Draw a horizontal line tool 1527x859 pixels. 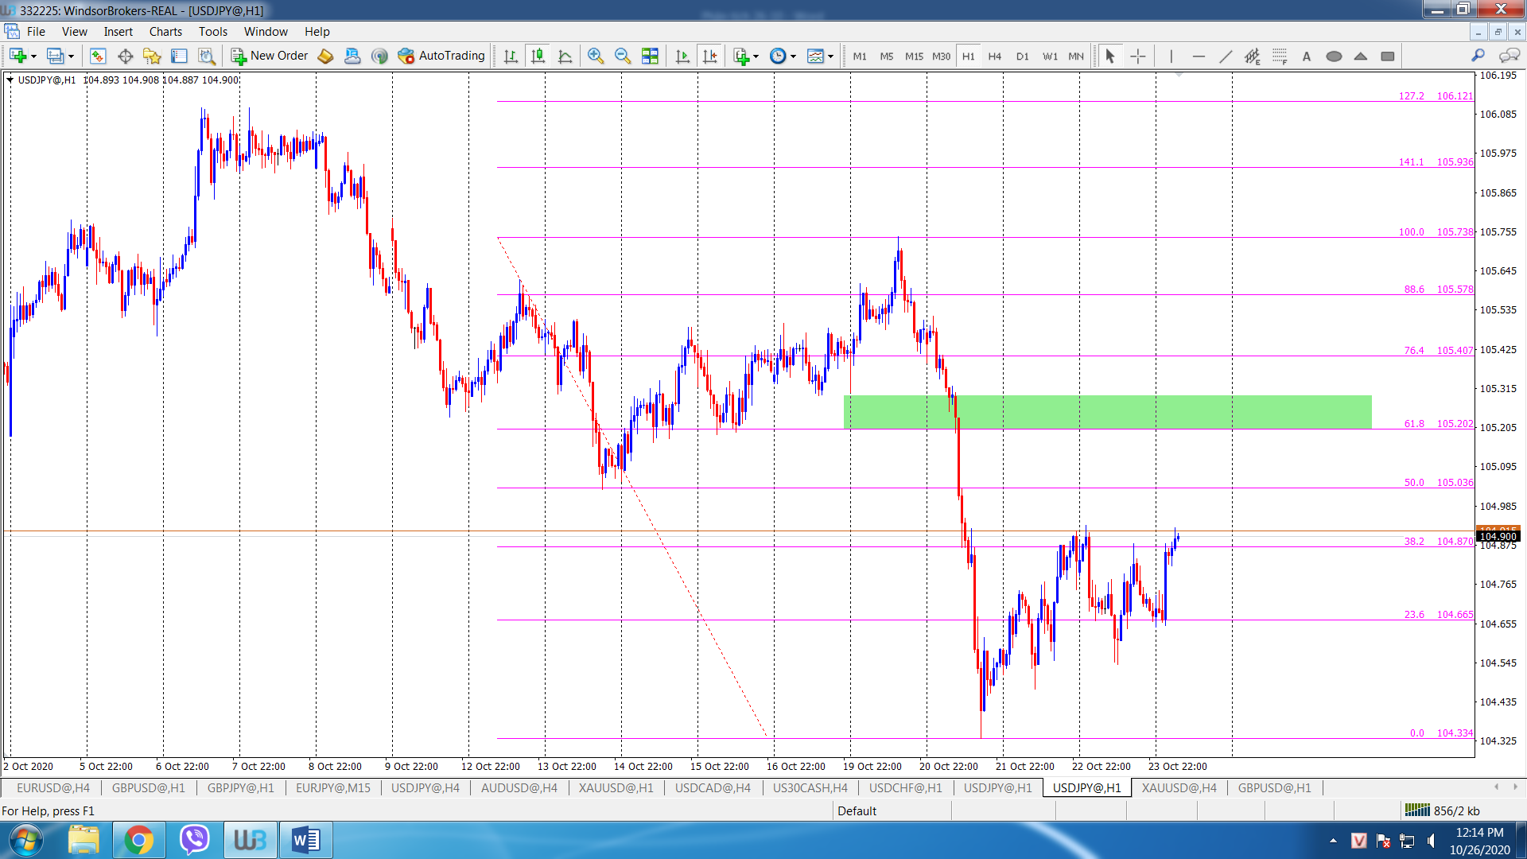point(1199,56)
